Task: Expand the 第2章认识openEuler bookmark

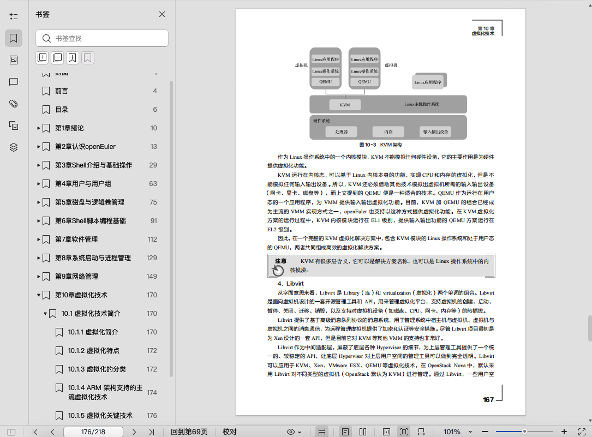Action: click(x=39, y=147)
